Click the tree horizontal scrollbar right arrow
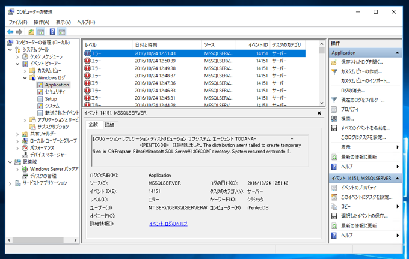 [76, 240]
